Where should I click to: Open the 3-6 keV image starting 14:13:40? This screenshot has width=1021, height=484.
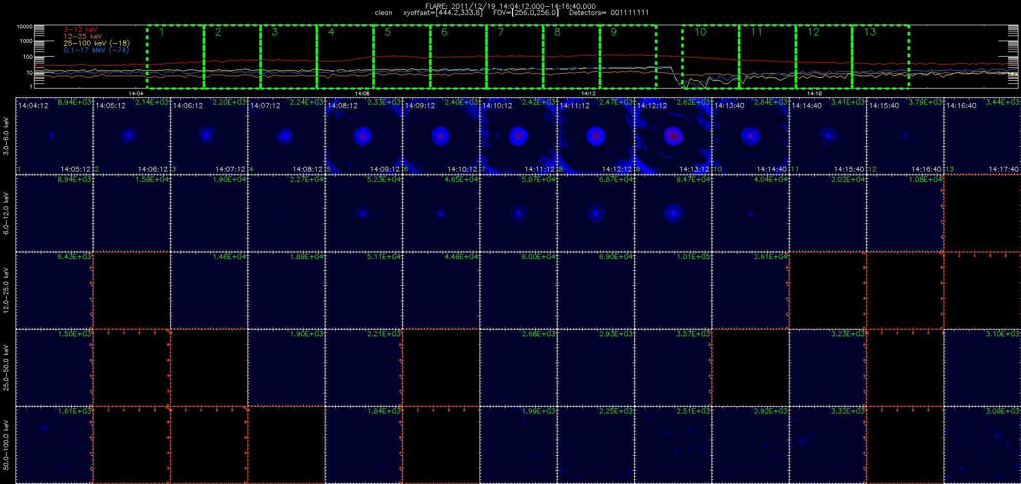(750, 136)
